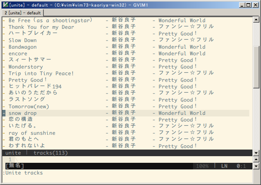Screen dimensions: 261x185
Task: Select track "Be Free (as a shootingstar)"
Action: [x=50, y=20]
